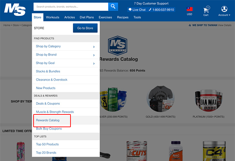Image resolution: width=235 pixels, height=161 pixels.
Task: Select Rewards Catalog menu entry
Action: (48, 120)
